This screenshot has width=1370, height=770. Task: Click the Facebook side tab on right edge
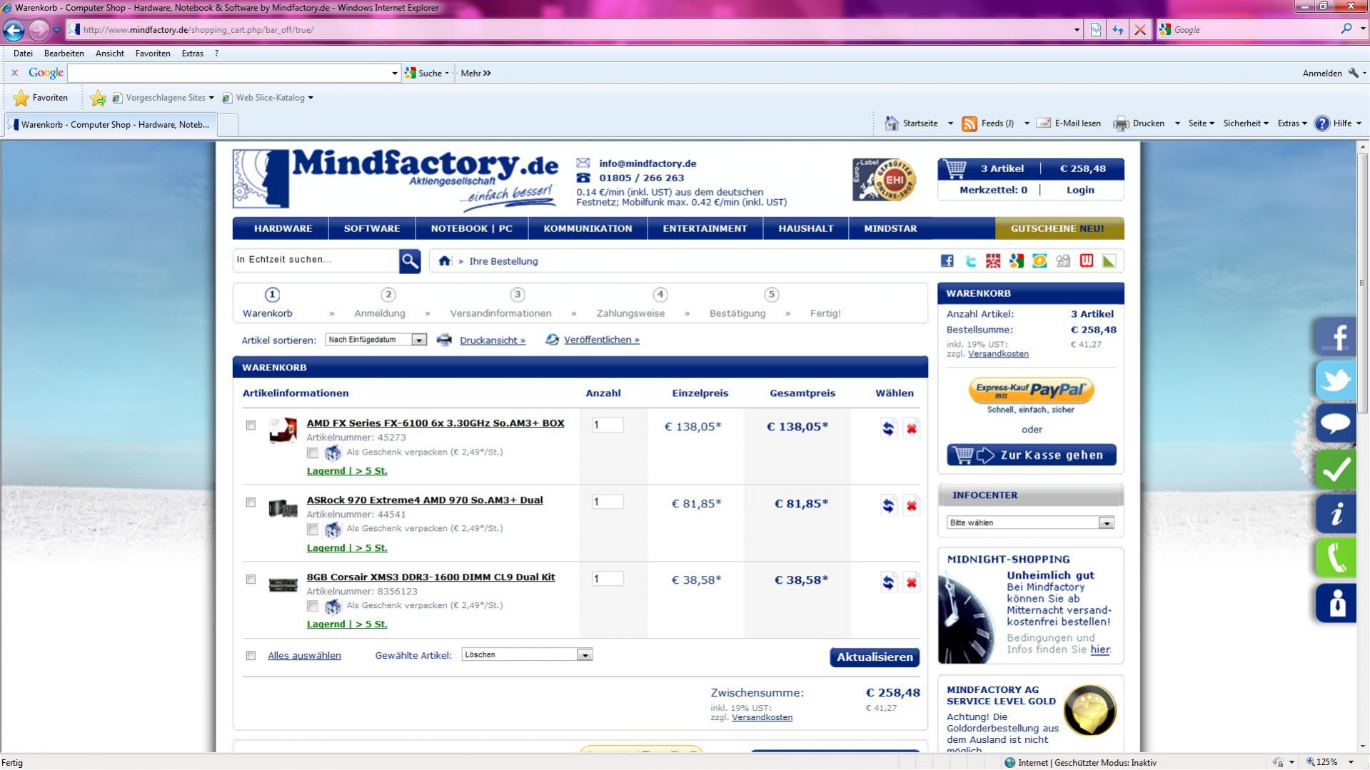[x=1336, y=337]
